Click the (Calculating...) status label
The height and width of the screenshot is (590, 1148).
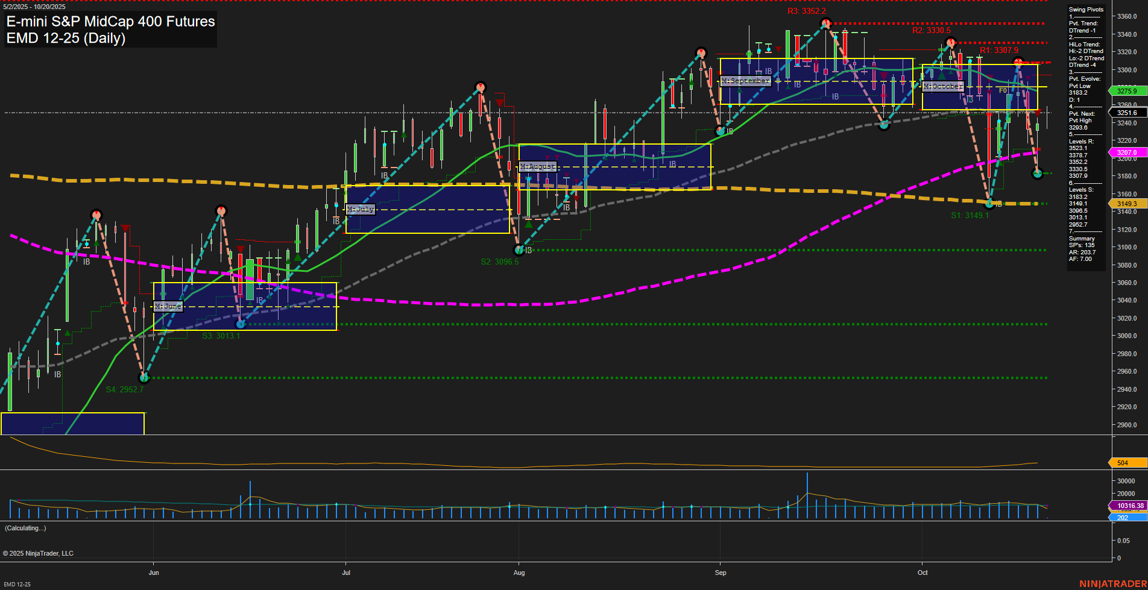(25, 528)
